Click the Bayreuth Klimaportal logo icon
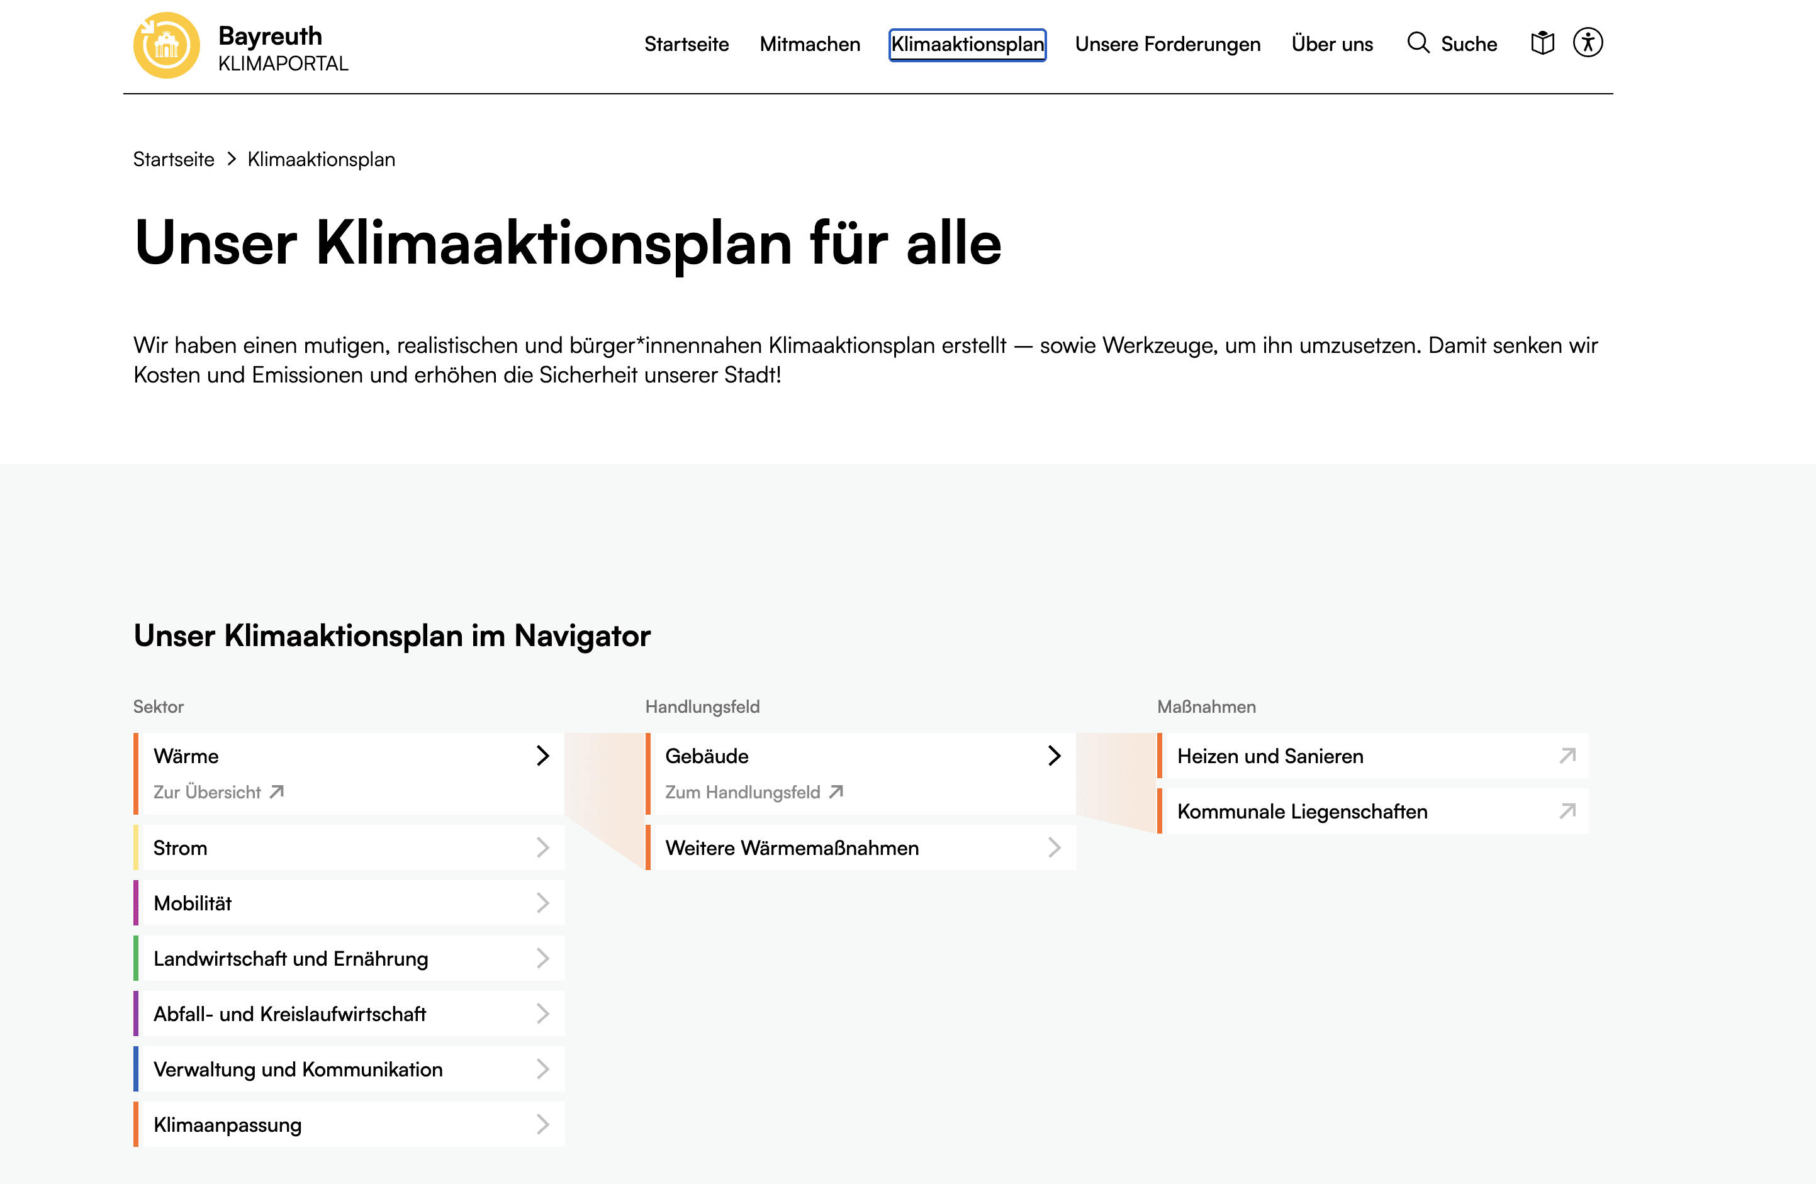The height and width of the screenshot is (1184, 1816). pyautogui.click(x=166, y=45)
